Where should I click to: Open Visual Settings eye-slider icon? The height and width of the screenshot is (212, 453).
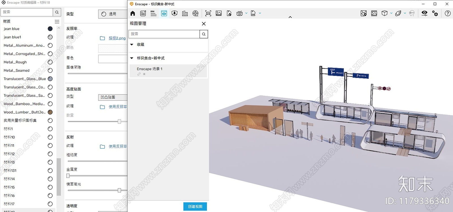pos(424,13)
